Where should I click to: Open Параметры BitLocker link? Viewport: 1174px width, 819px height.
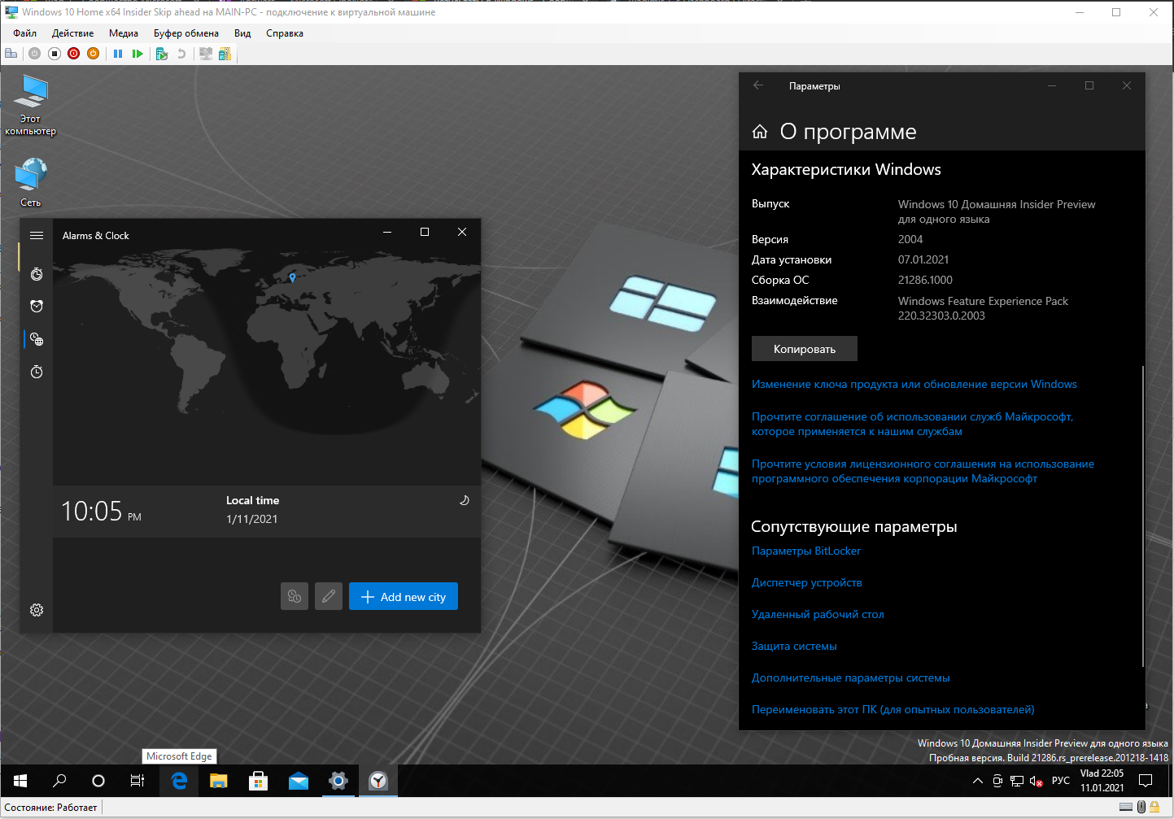[x=806, y=551]
